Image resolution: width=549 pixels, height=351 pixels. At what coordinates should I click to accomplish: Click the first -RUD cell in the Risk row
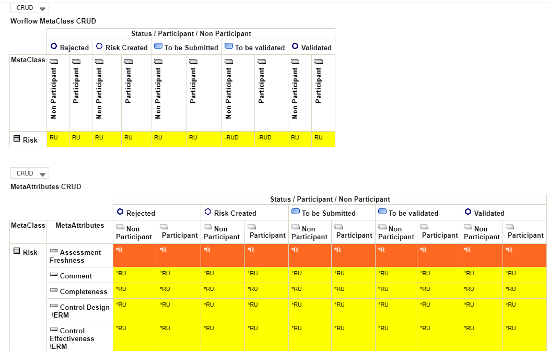pos(232,138)
